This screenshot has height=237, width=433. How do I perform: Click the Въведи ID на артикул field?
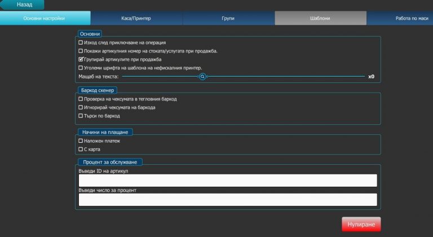(x=228, y=180)
